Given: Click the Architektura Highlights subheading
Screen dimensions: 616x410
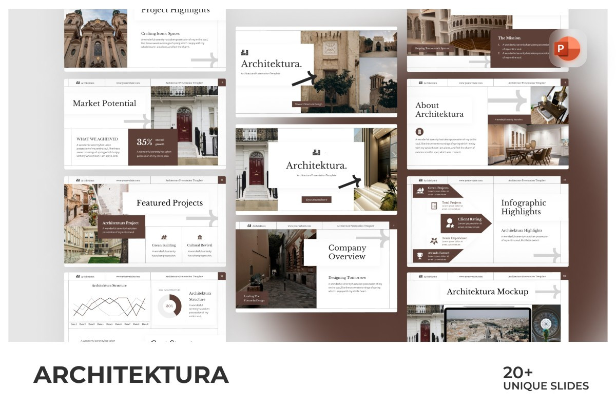Looking at the screenshot, I should coord(522,231).
